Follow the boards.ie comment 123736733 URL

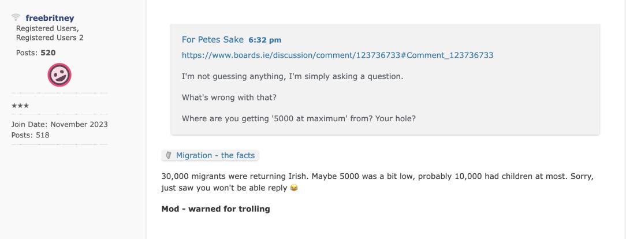click(337, 55)
